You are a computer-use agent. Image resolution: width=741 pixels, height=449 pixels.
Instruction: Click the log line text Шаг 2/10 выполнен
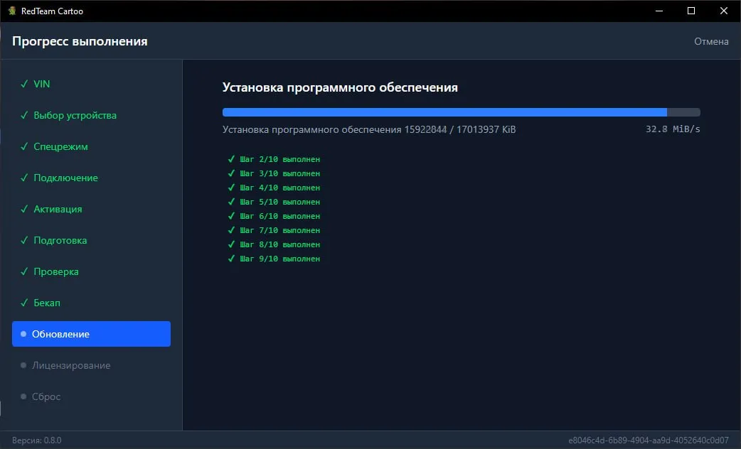279,160
